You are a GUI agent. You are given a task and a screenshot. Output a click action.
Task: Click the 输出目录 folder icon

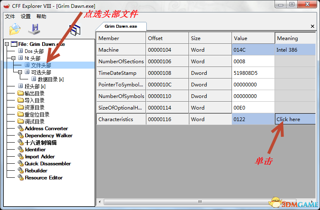click(20, 93)
